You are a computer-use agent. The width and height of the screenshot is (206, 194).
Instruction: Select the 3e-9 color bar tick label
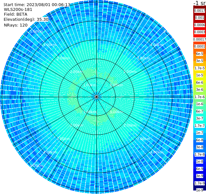tap(200, 176)
